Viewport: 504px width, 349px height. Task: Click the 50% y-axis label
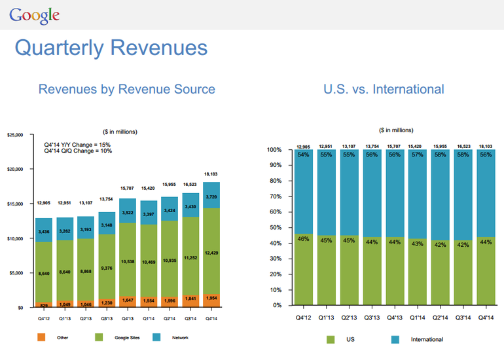[276, 228]
